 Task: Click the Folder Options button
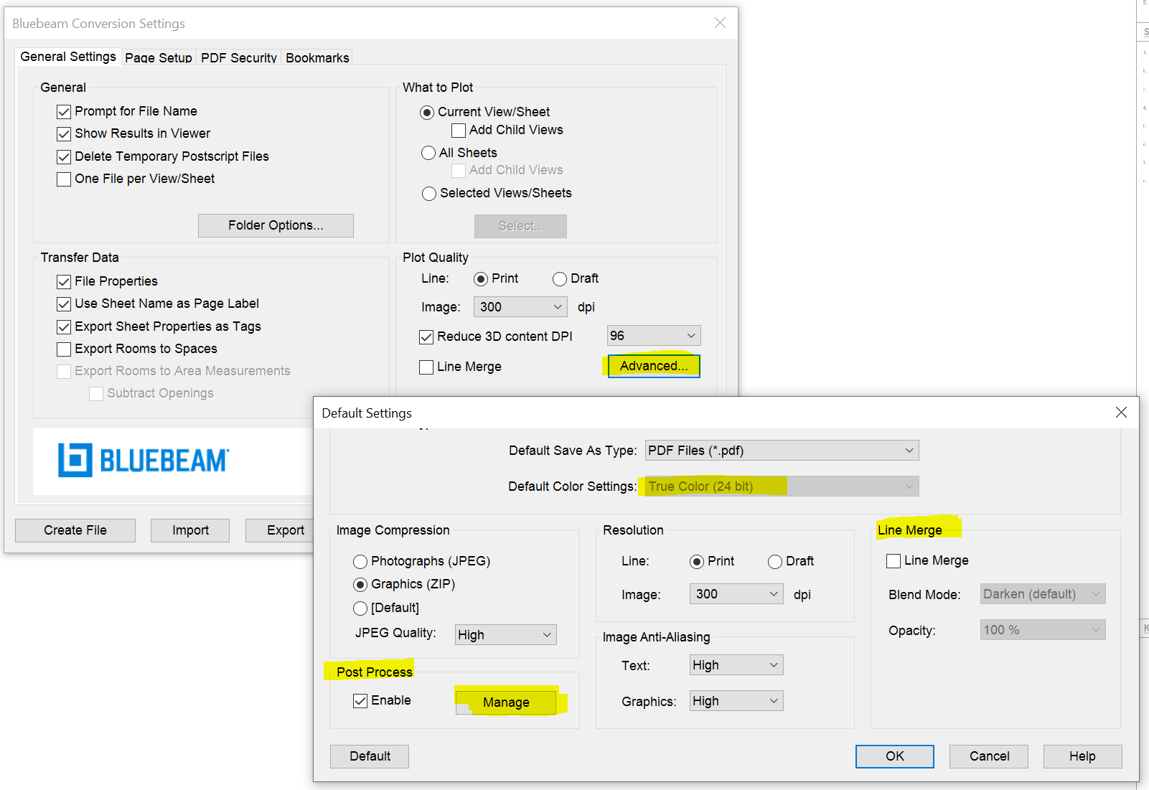276,225
